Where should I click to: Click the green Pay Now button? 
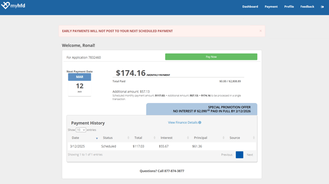[x=211, y=57]
